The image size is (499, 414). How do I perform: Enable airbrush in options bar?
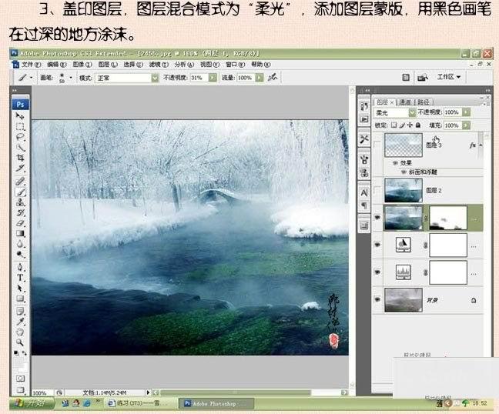(x=273, y=77)
